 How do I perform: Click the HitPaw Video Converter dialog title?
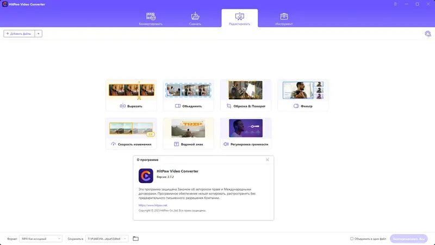178,171
